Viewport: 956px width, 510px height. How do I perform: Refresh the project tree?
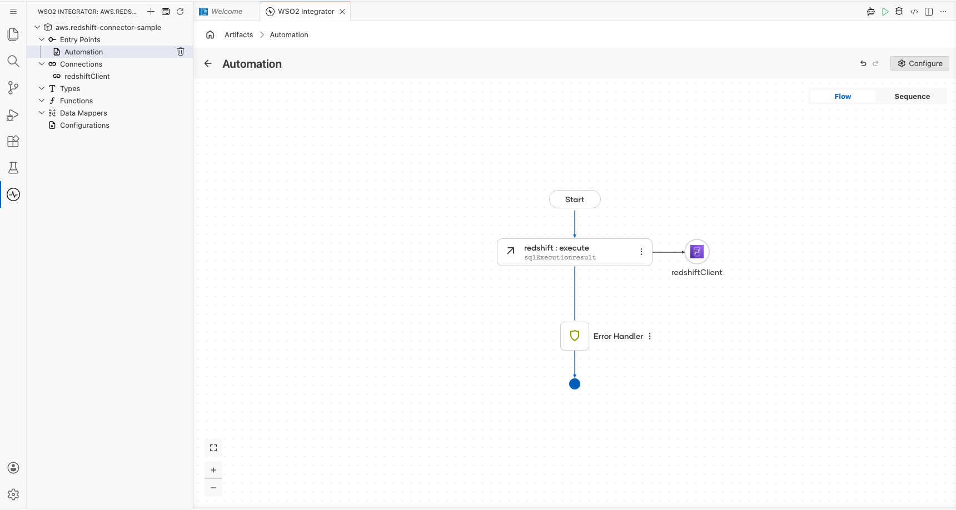pos(180,11)
